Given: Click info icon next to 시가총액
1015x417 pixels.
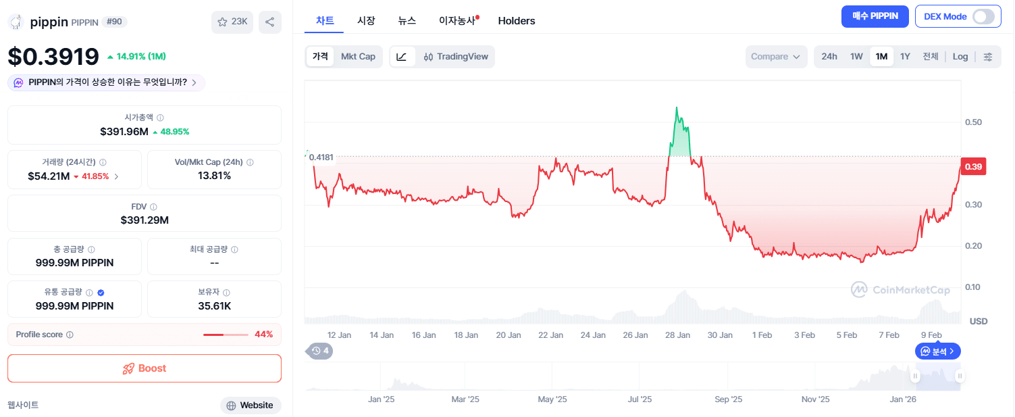Looking at the screenshot, I should point(160,118).
